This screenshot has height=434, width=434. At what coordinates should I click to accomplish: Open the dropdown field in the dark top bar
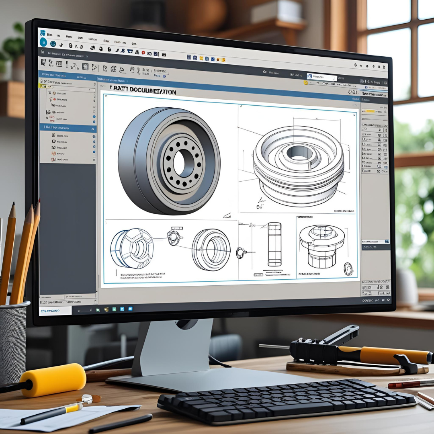click(321, 76)
